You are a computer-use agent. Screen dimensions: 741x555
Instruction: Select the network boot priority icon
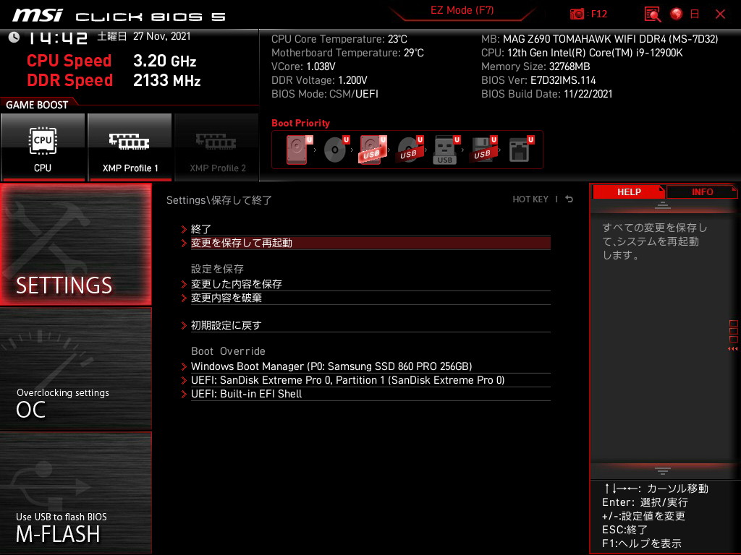tap(520, 150)
